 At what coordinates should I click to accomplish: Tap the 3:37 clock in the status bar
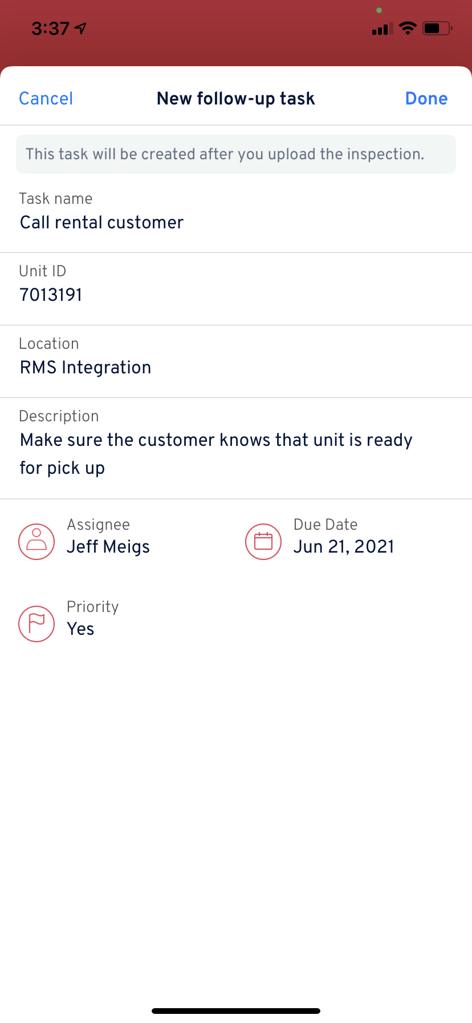tap(50, 29)
